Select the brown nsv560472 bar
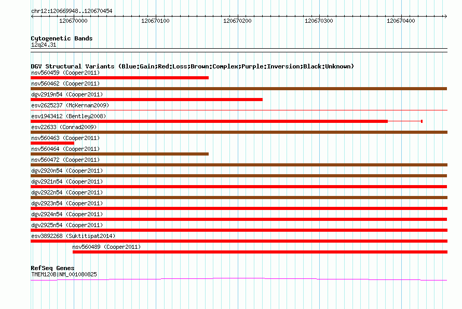This screenshot has width=462, height=309. [239, 165]
